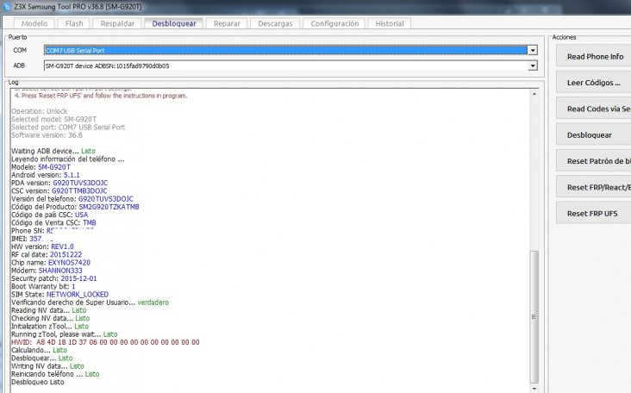Click the COM7 USB Serial Port field
This screenshot has height=393, width=631.
[285, 50]
